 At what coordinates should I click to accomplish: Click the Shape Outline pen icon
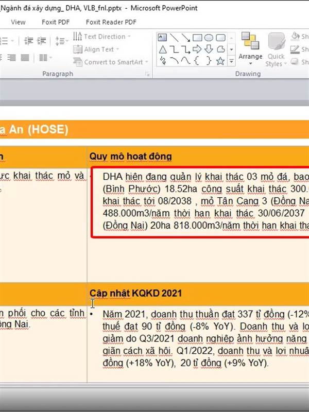point(295,49)
